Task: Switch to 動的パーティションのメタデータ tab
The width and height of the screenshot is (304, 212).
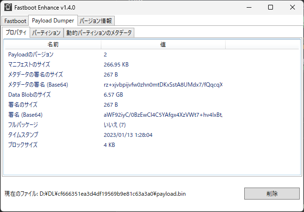Action: [99, 33]
